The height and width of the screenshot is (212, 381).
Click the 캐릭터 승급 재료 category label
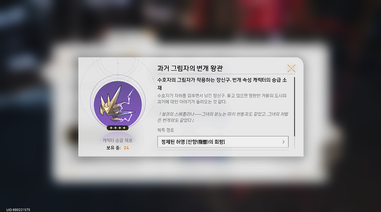click(118, 140)
